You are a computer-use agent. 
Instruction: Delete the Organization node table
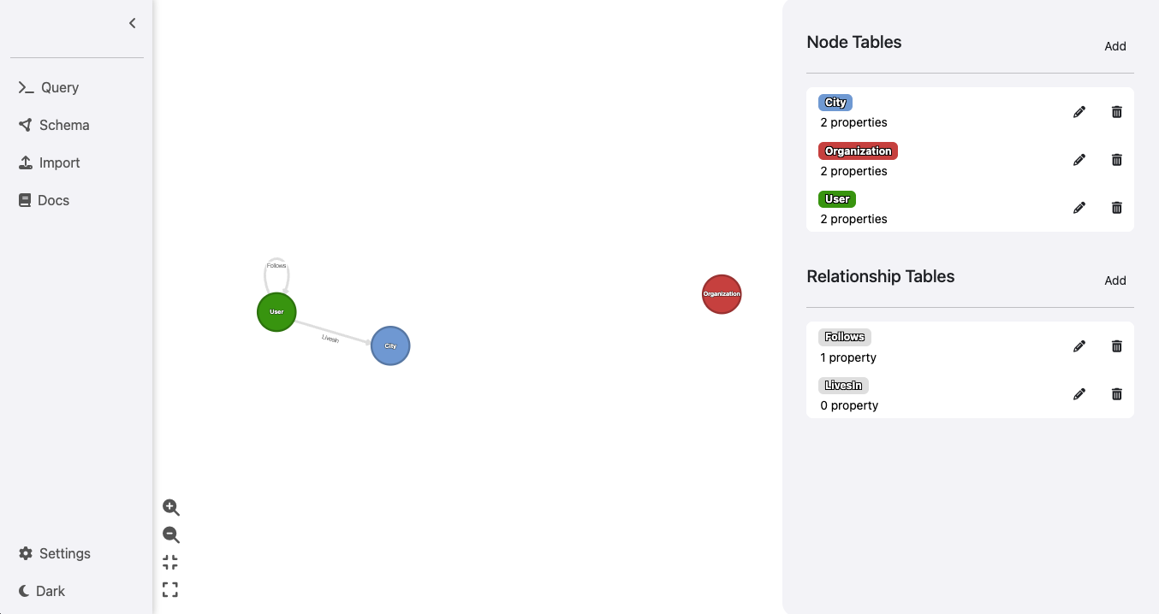[x=1116, y=160]
